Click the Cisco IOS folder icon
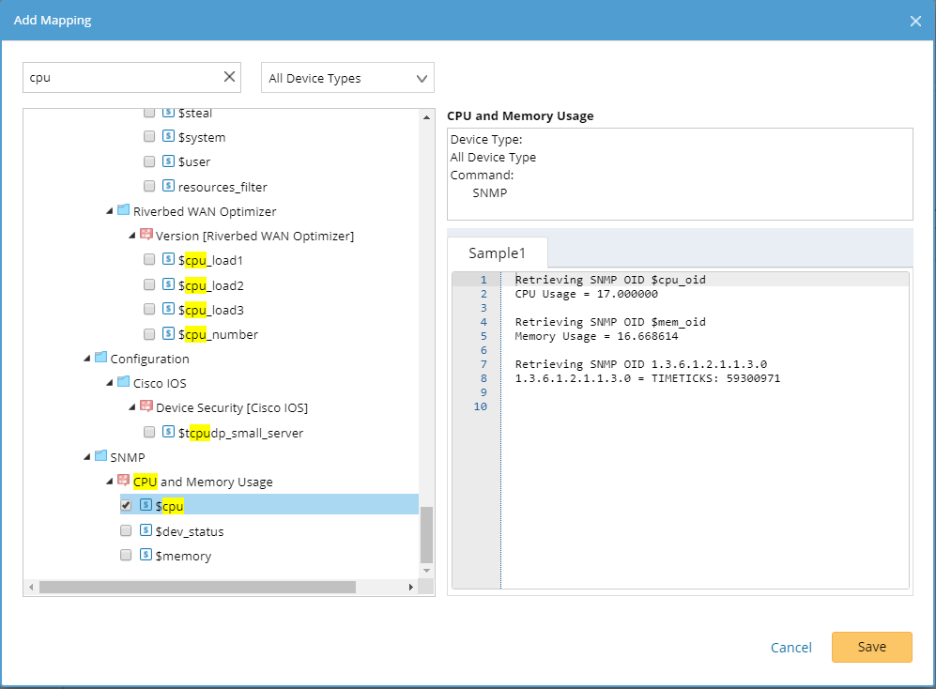The height and width of the screenshot is (689, 936). click(123, 383)
